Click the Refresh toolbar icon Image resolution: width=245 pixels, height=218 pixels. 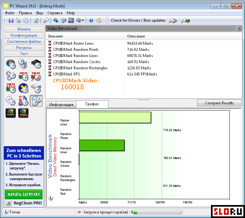[x=36, y=20]
